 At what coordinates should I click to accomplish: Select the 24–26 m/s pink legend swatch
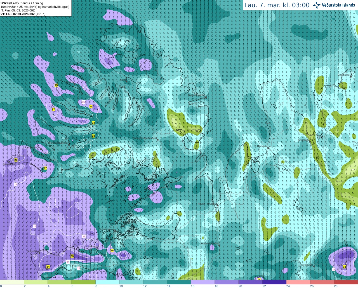[298, 282]
